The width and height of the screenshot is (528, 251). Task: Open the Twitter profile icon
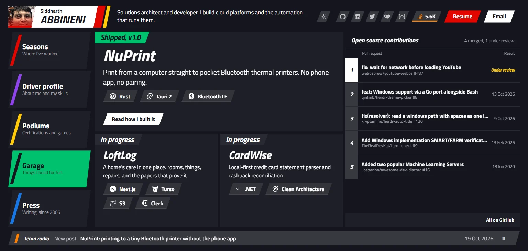click(372, 17)
